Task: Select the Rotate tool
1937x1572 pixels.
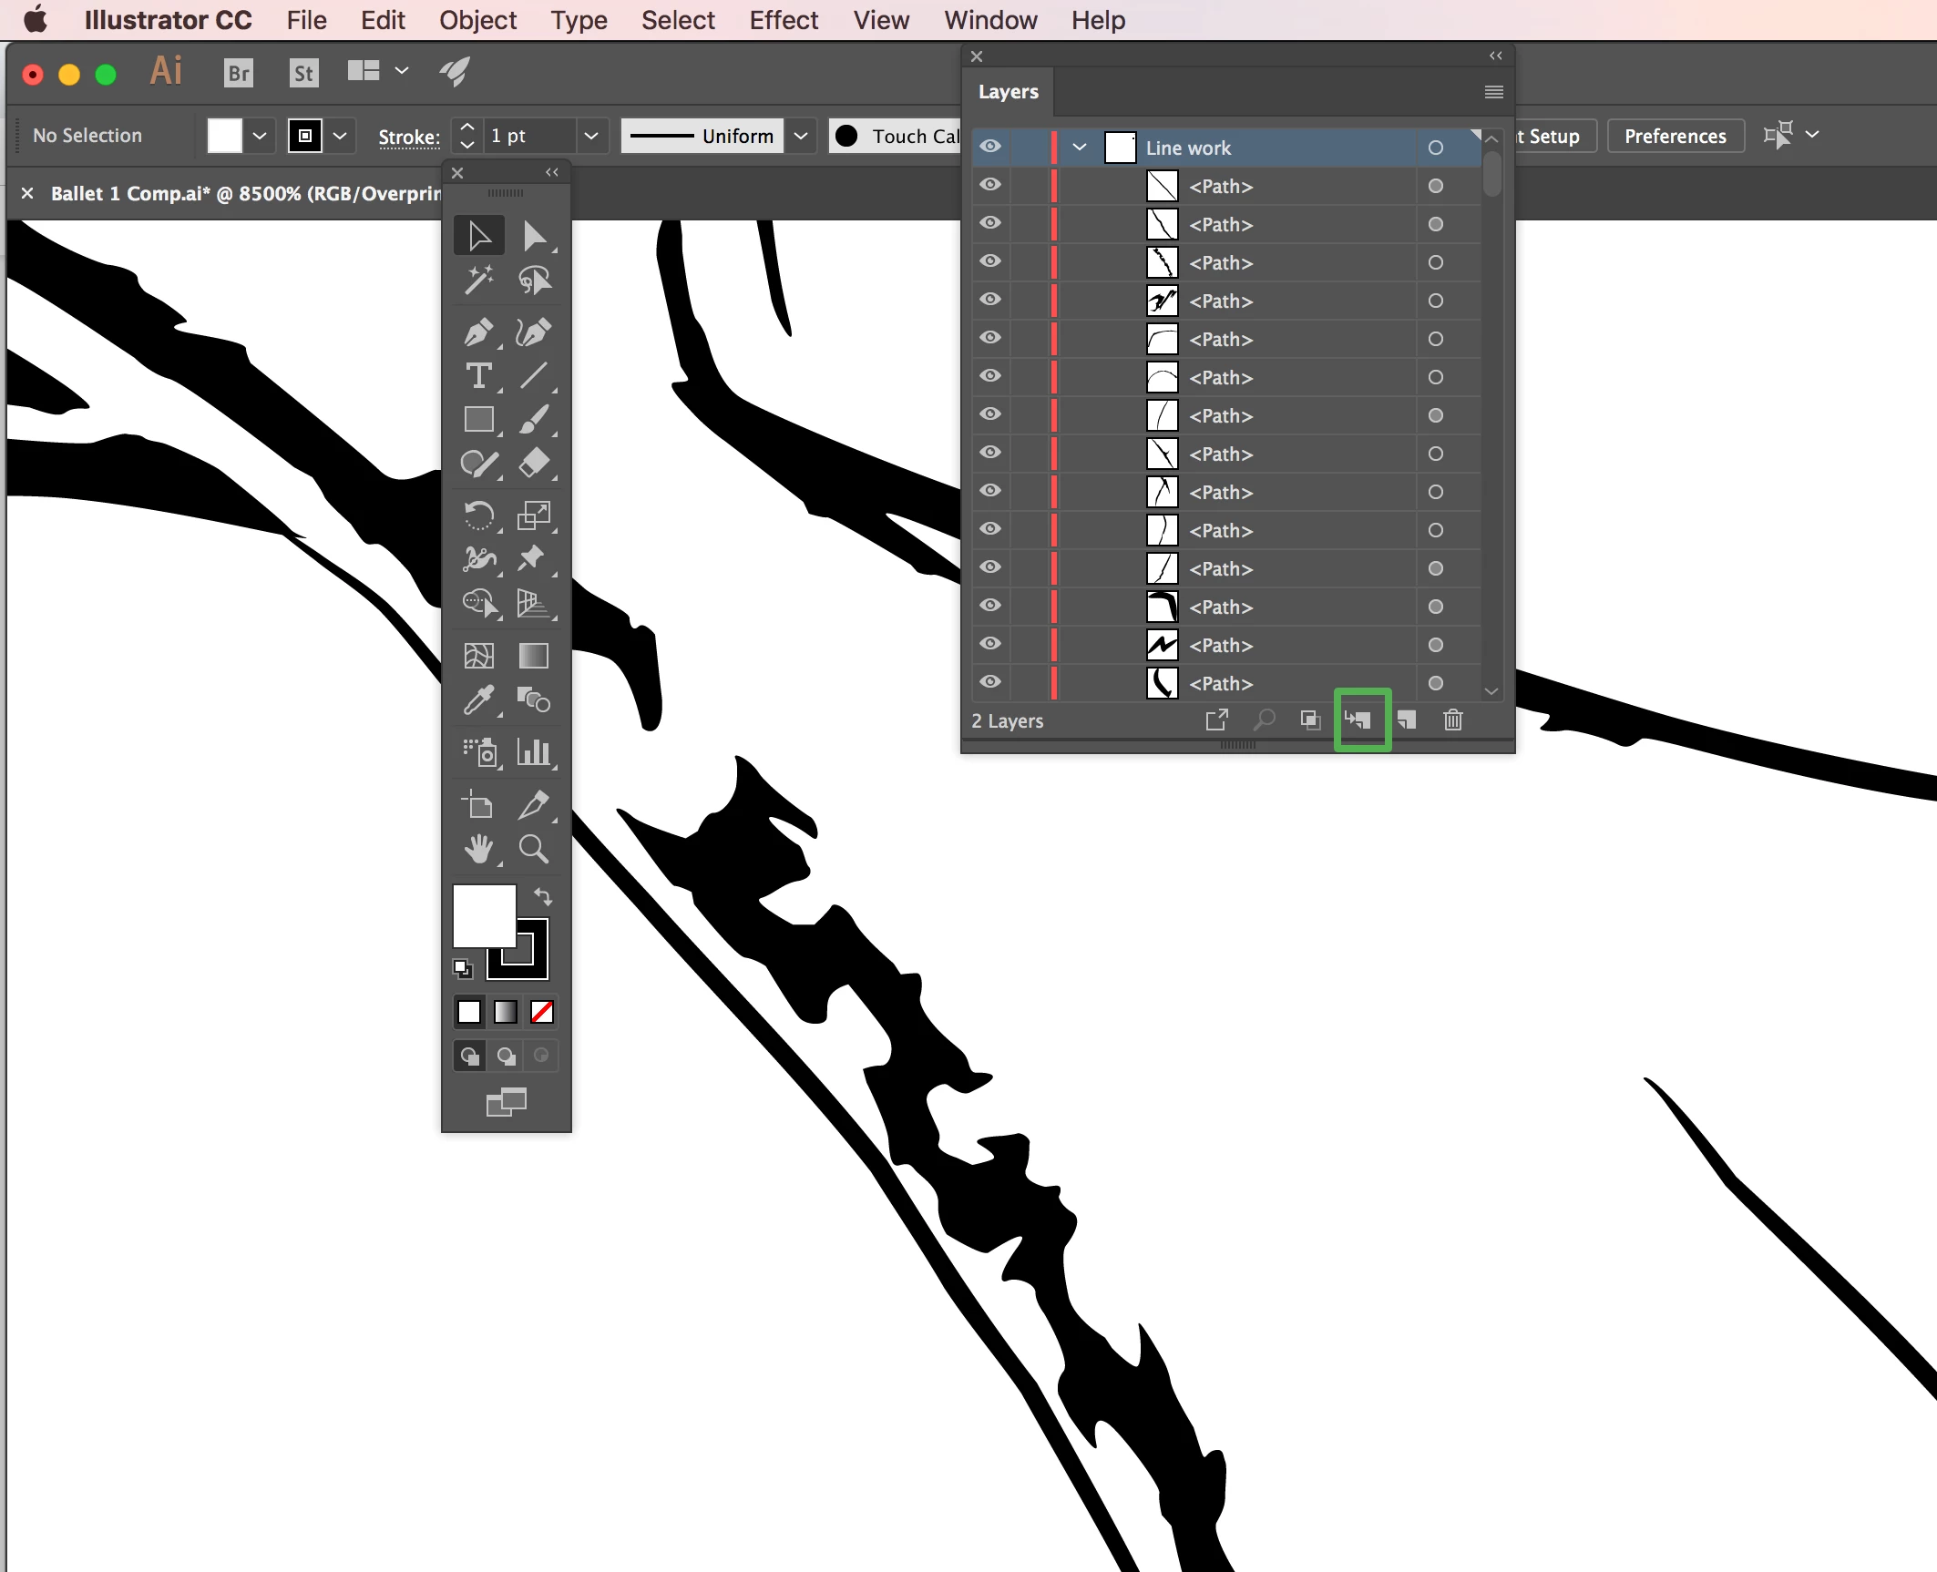Action: 478,515
